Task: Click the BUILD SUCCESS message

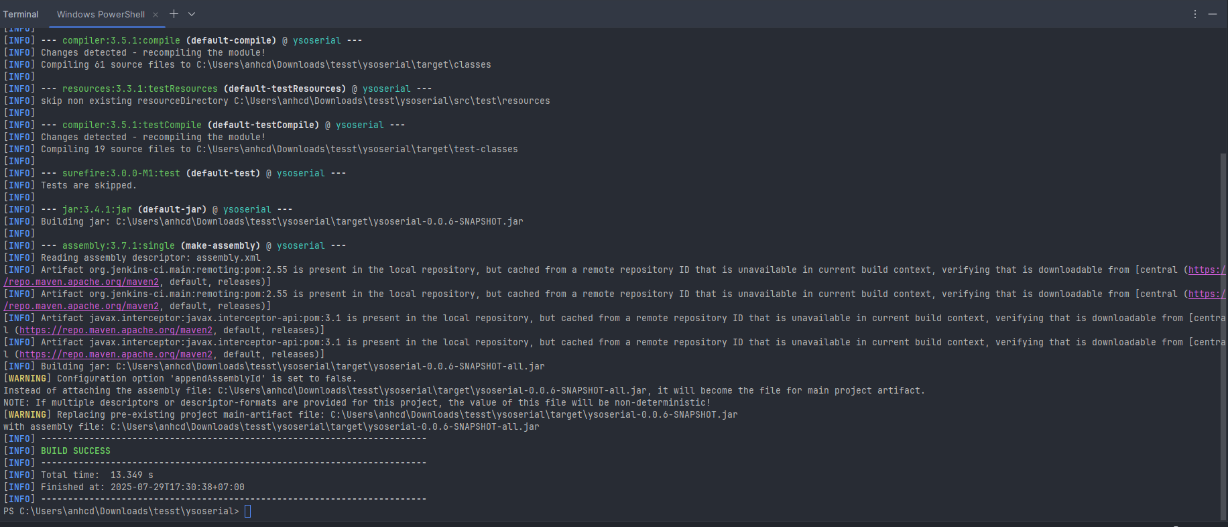Action: pyautogui.click(x=75, y=451)
